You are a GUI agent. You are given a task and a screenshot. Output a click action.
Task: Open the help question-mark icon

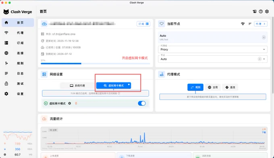pyautogui.click(x=261, y=11)
